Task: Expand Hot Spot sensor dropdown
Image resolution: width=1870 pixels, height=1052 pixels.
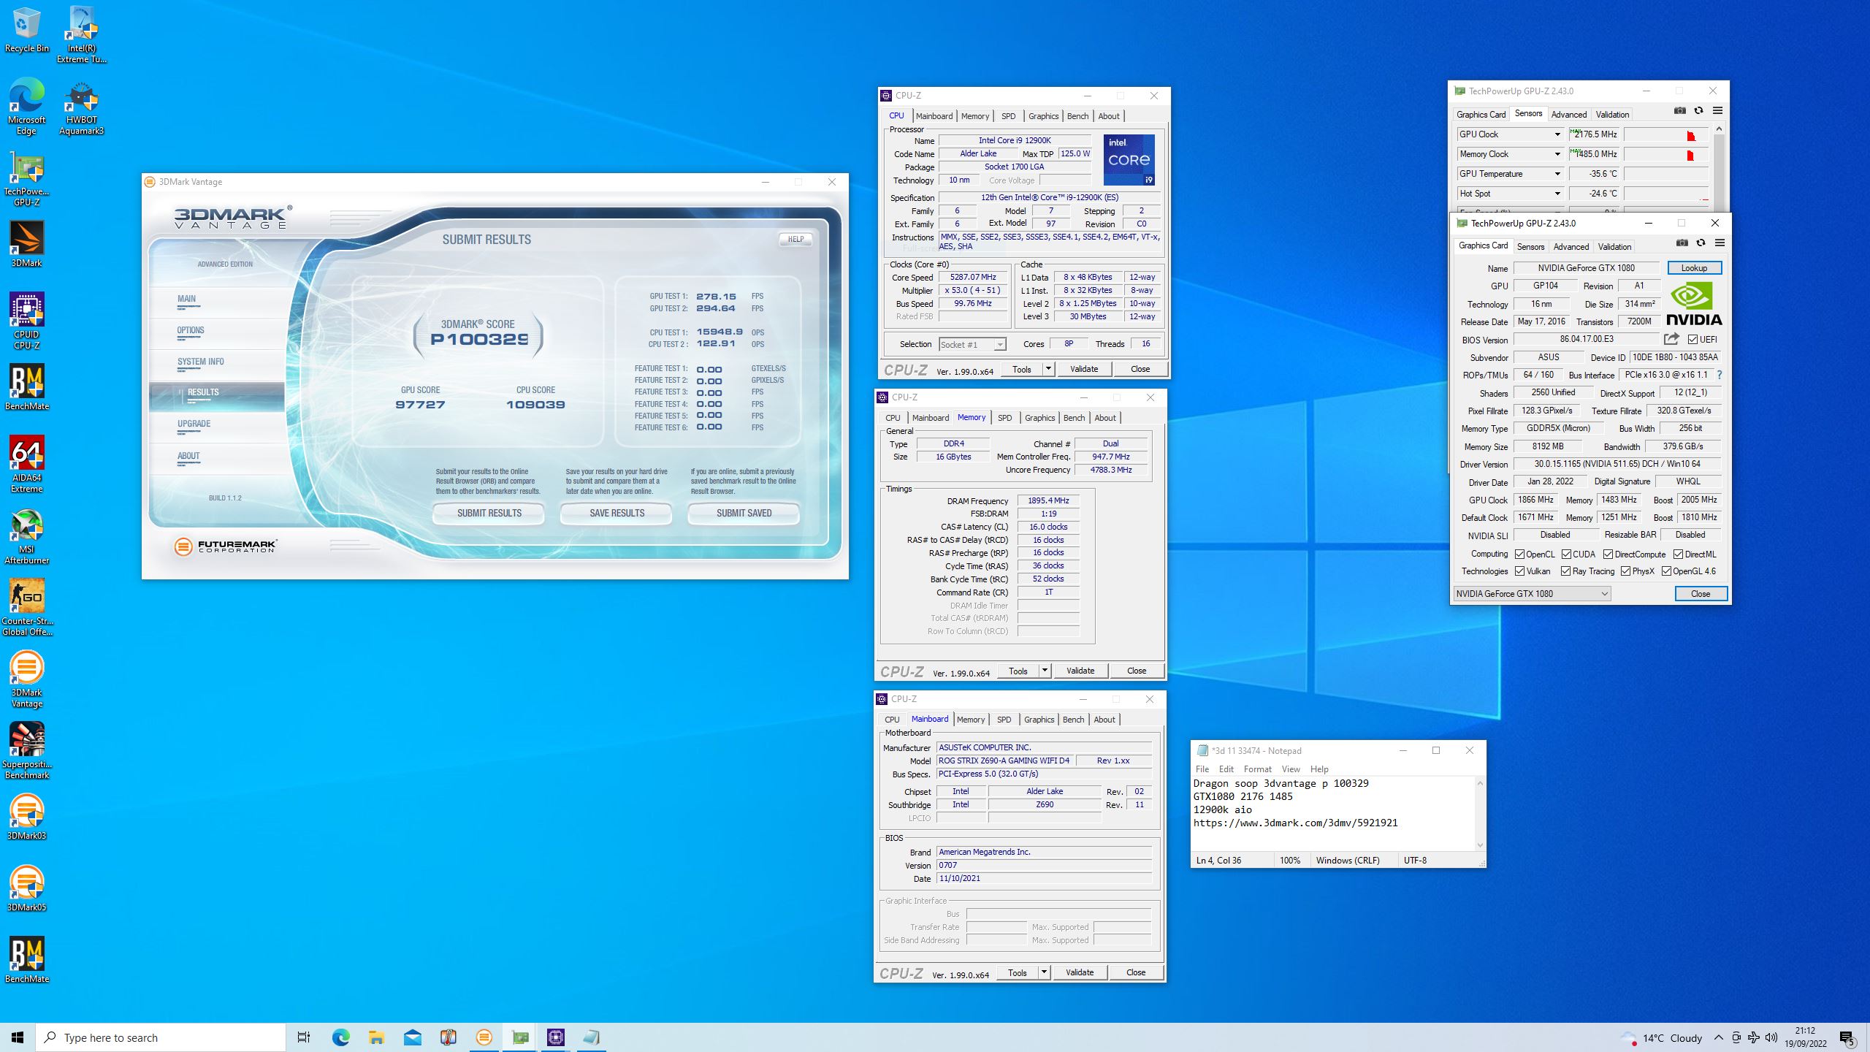Action: tap(1557, 194)
